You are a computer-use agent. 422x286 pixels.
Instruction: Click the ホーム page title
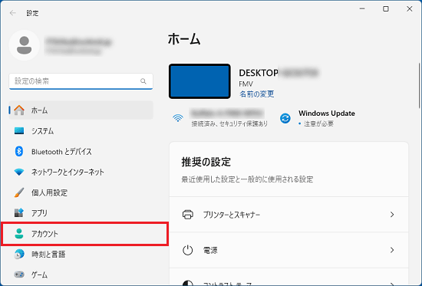click(x=184, y=39)
